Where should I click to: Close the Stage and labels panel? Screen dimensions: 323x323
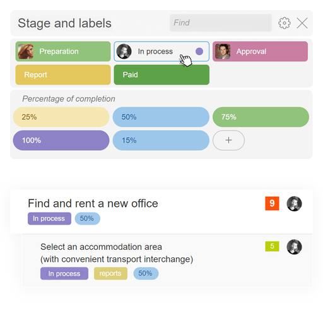coord(302,23)
